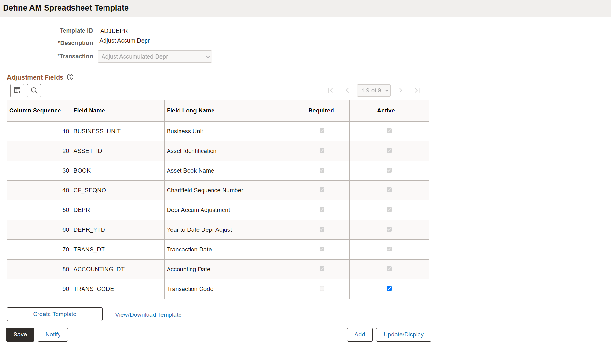Edit the Description text field
The height and width of the screenshot is (351, 611).
coord(155,41)
